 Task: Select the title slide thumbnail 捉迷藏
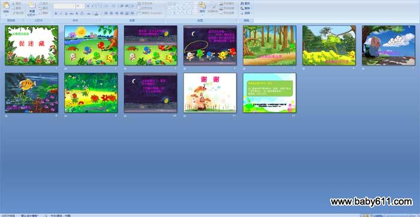click(x=31, y=45)
